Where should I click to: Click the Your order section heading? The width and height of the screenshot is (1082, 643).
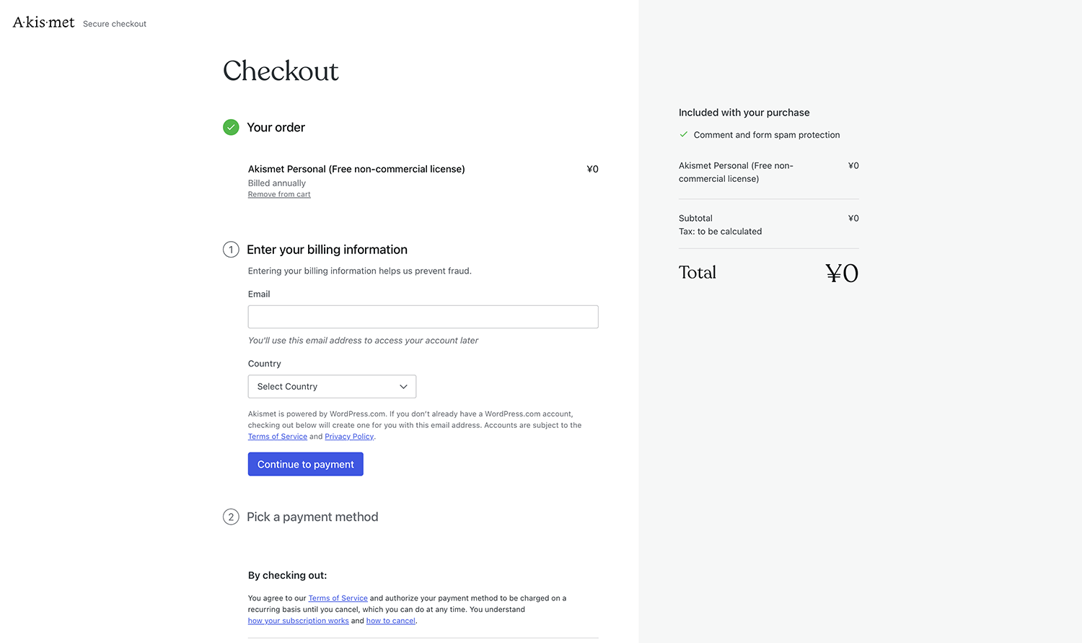[276, 128]
